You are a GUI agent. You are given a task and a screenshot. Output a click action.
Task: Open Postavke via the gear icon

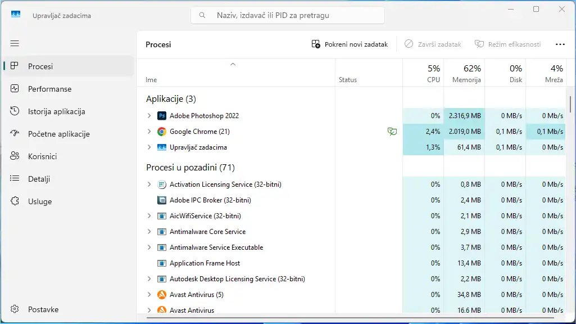point(15,309)
